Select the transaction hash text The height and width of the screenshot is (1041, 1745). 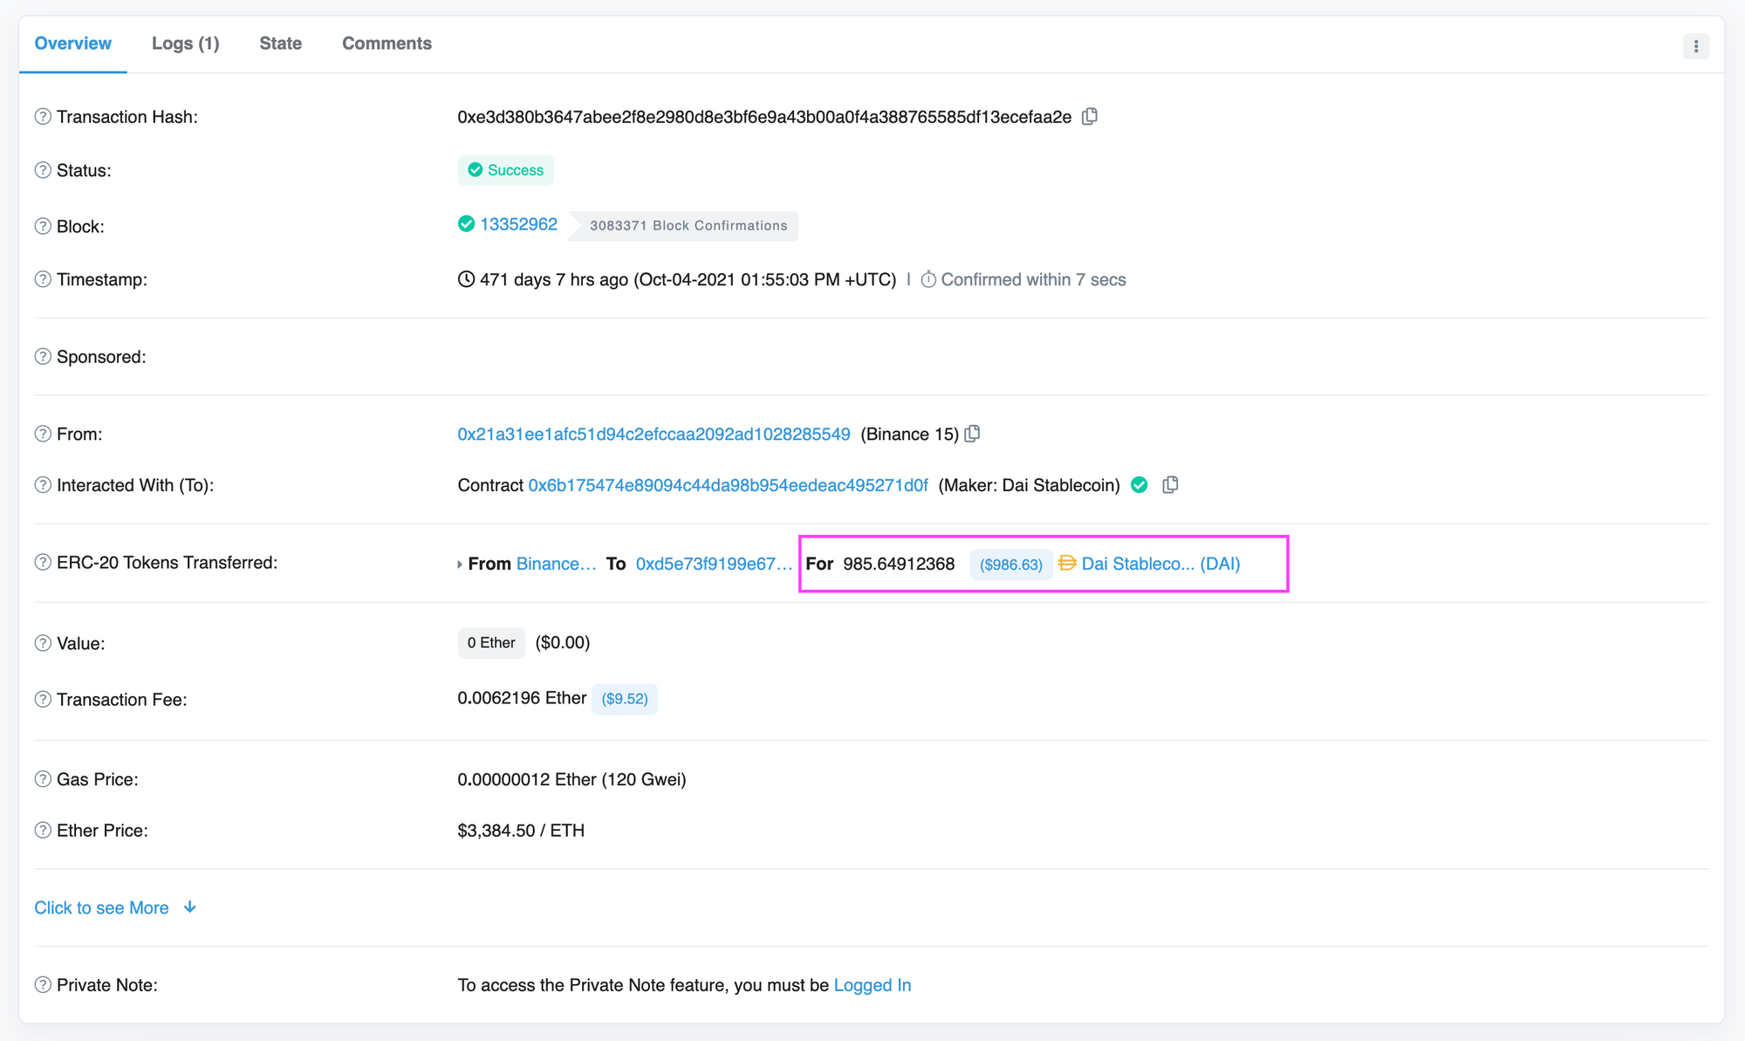pos(764,117)
